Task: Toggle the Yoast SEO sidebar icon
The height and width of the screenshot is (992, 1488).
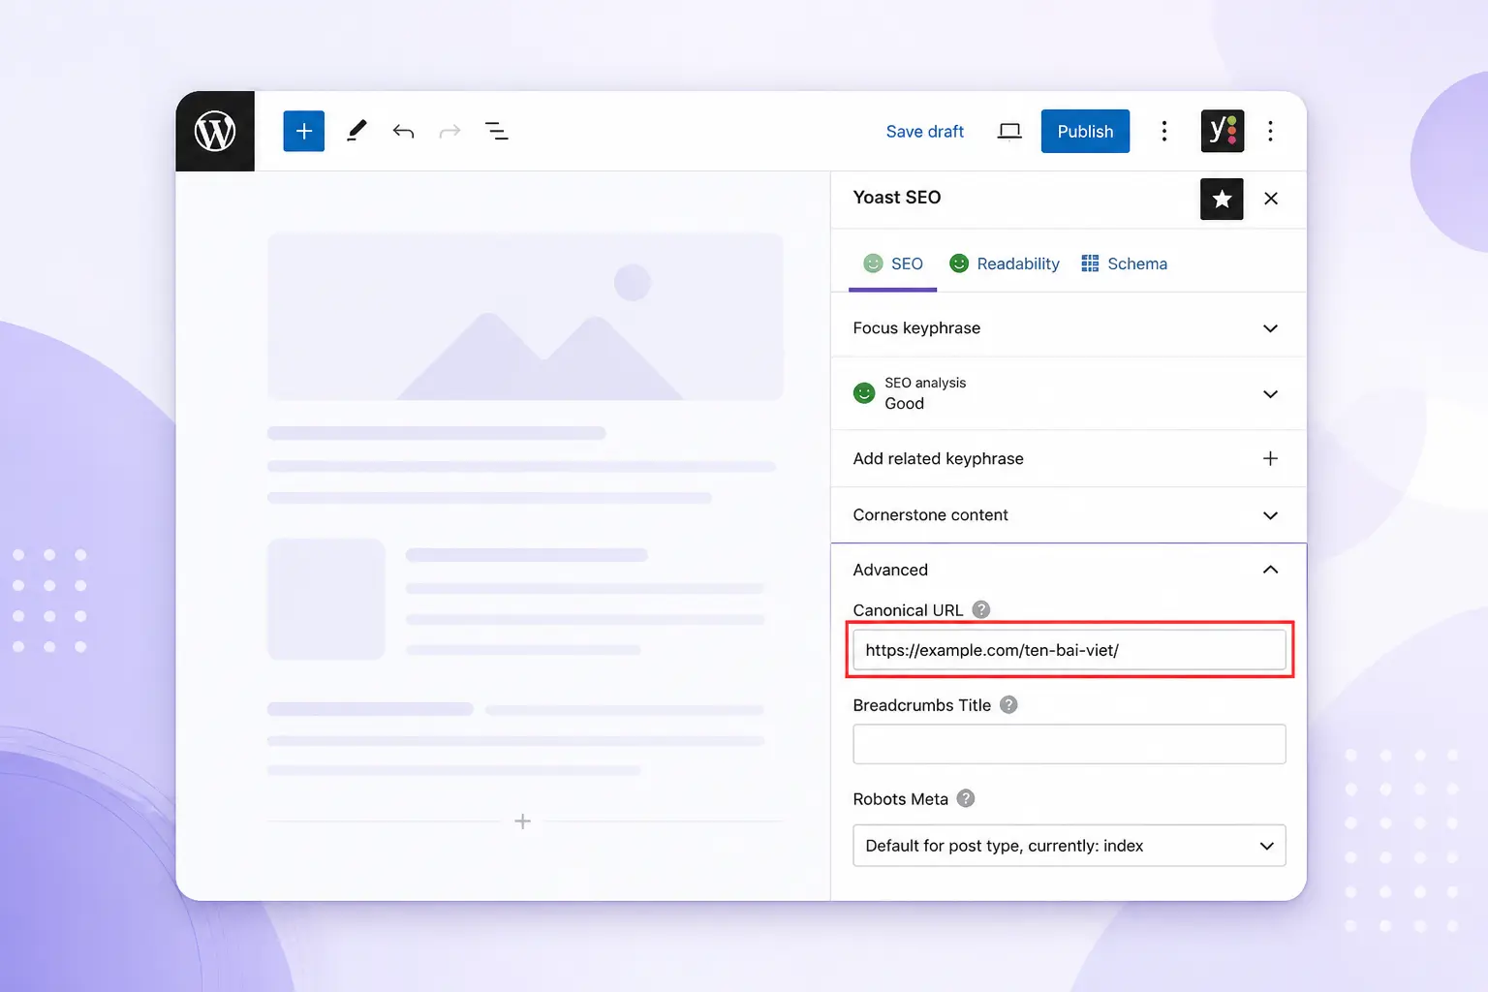Action: pyautogui.click(x=1223, y=131)
